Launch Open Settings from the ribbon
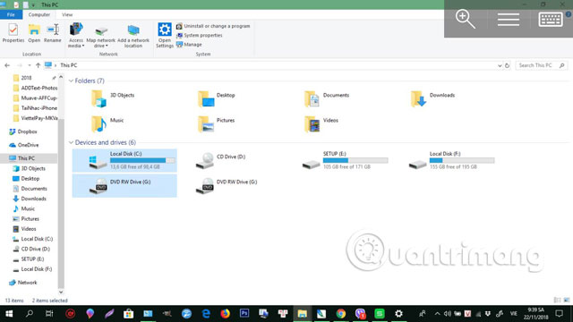Screen dimensions: 573x322 pos(165,35)
